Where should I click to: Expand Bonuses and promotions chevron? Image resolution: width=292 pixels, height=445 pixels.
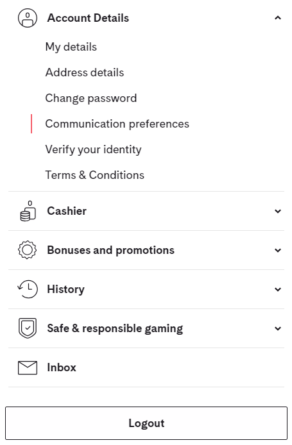[x=278, y=250]
